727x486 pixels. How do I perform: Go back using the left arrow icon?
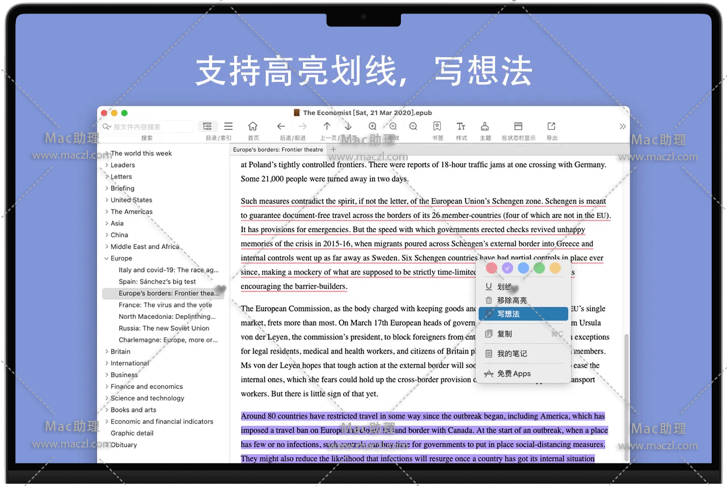pyautogui.click(x=281, y=126)
